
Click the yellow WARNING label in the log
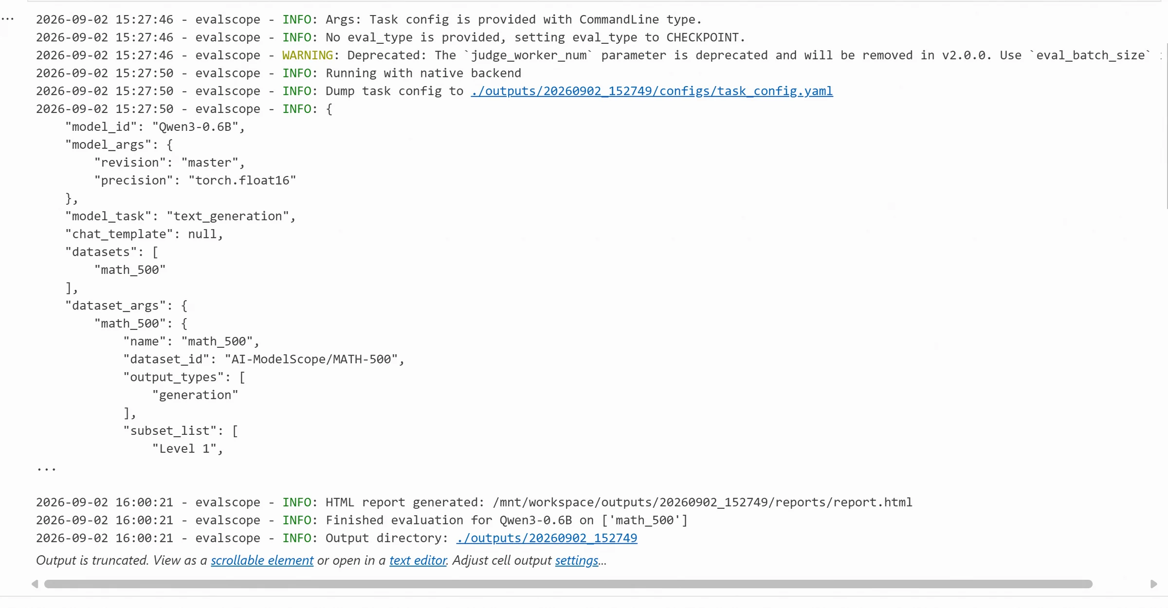coord(308,55)
